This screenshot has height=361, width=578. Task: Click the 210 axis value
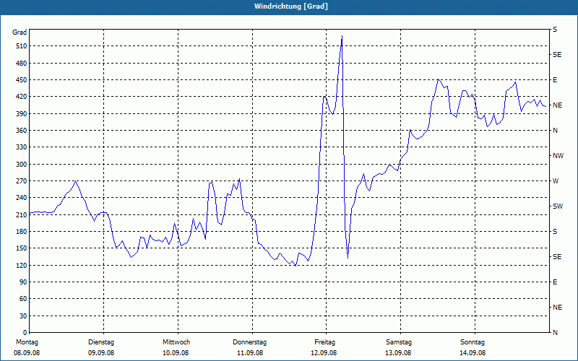pos(22,214)
